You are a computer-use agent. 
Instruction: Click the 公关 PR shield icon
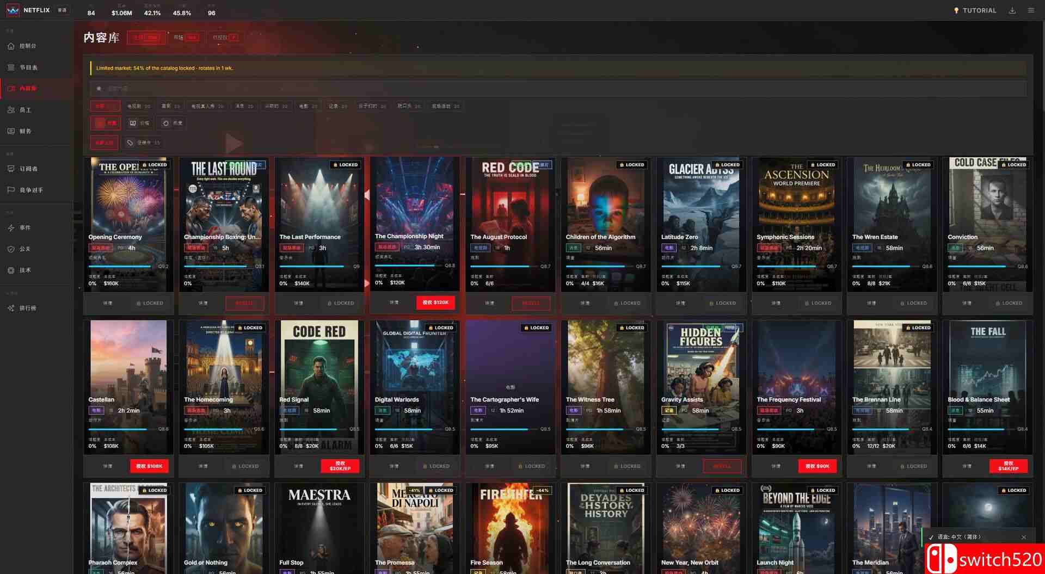click(11, 249)
